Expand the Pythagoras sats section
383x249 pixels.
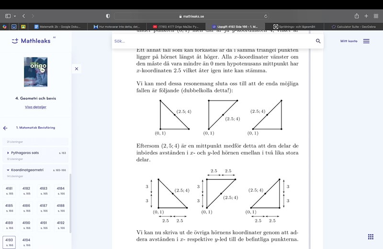(8, 153)
